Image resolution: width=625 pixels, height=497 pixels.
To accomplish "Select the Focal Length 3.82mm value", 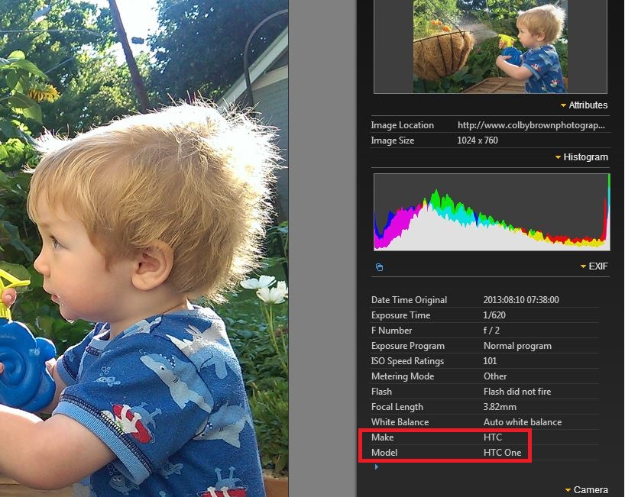I will pos(500,407).
